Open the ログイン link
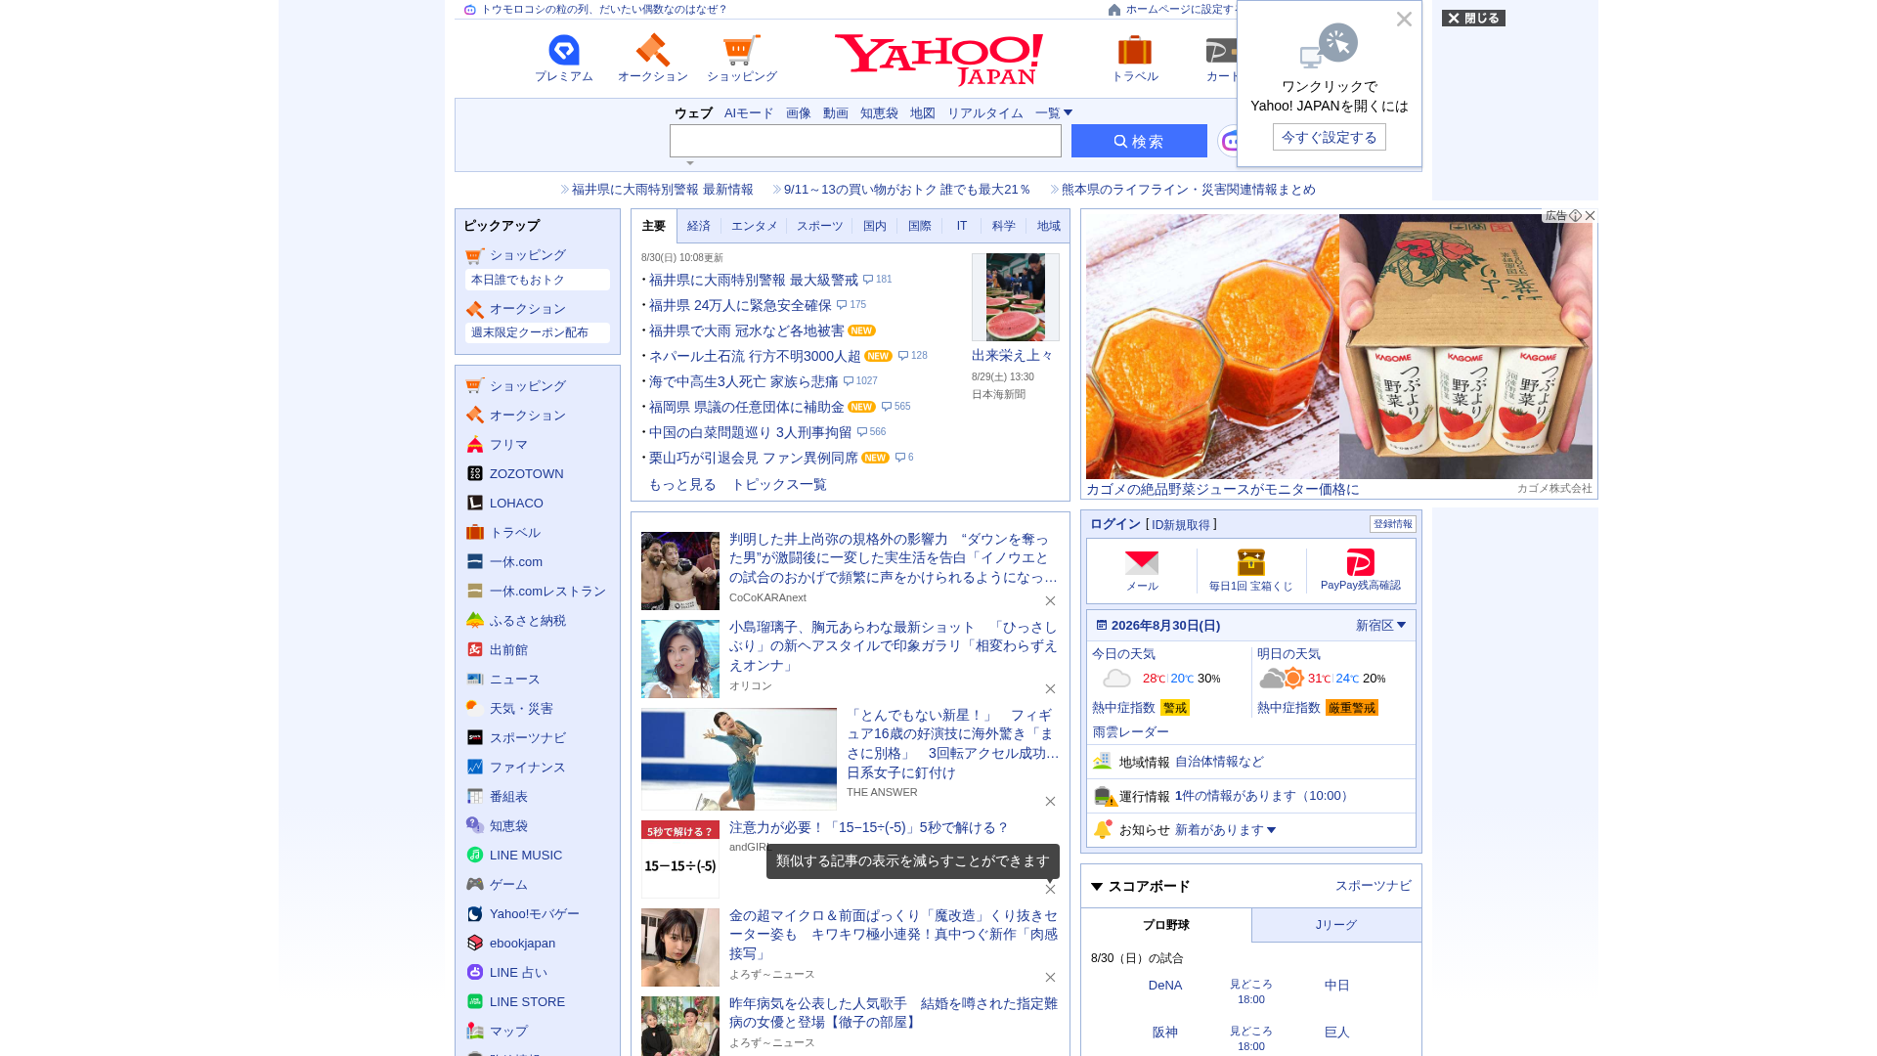 click(1115, 525)
